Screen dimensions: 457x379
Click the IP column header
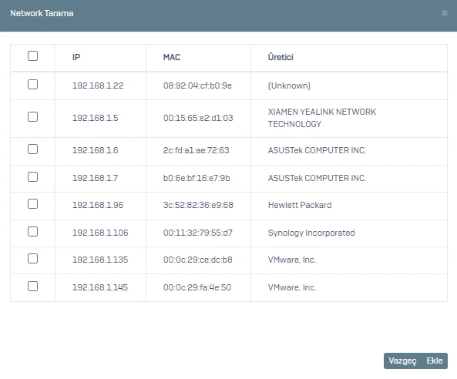click(x=76, y=57)
